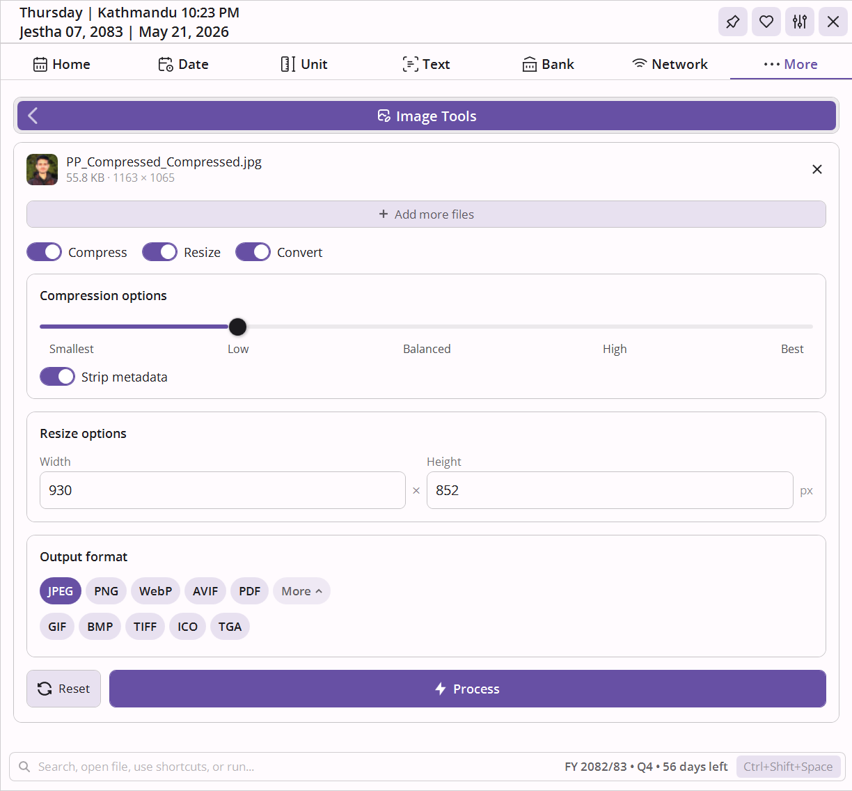The image size is (852, 791).
Task: Switch to the Text tab
Action: [426, 64]
